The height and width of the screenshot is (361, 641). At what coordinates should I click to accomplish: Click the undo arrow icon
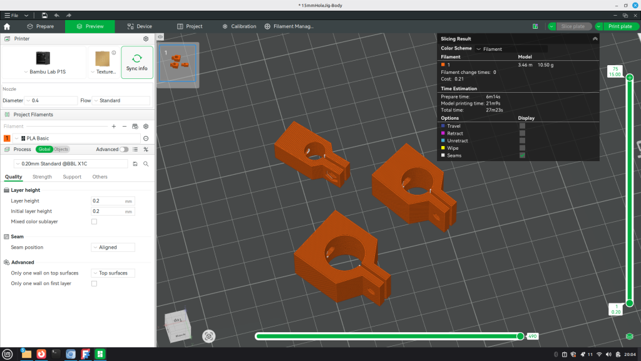pos(57,16)
